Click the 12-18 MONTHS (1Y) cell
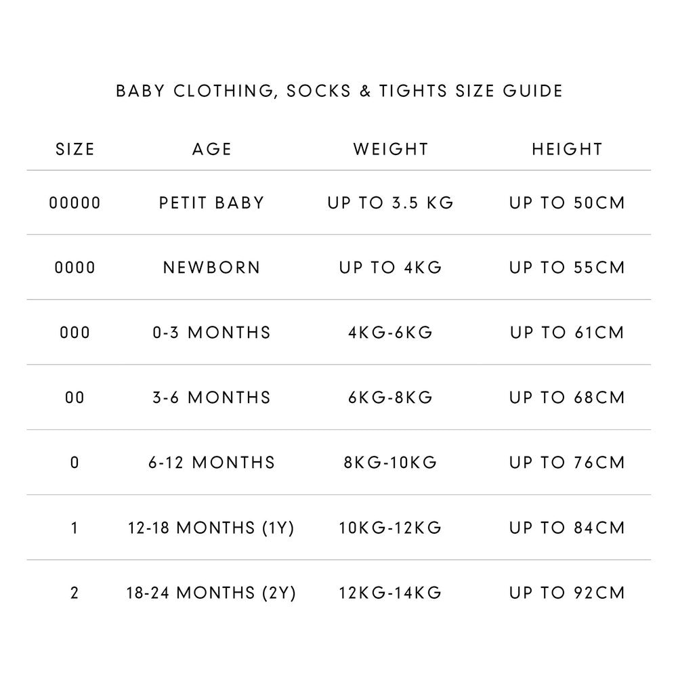The height and width of the screenshot is (678, 678). [x=212, y=528]
